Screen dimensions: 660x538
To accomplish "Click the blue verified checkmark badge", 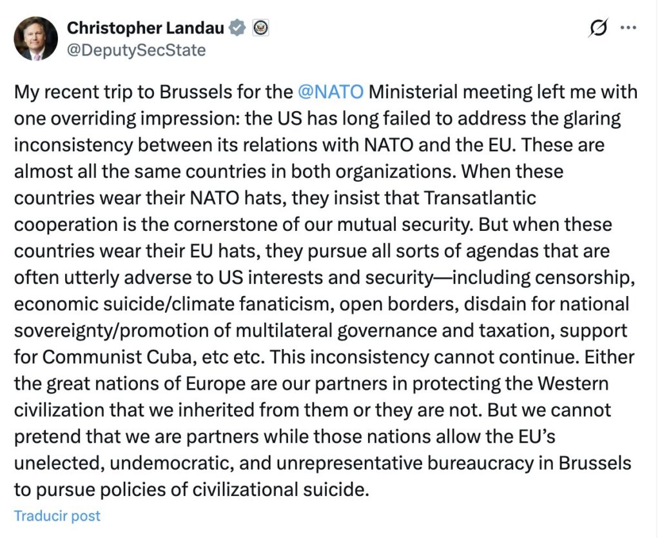I will pyautogui.click(x=238, y=28).
